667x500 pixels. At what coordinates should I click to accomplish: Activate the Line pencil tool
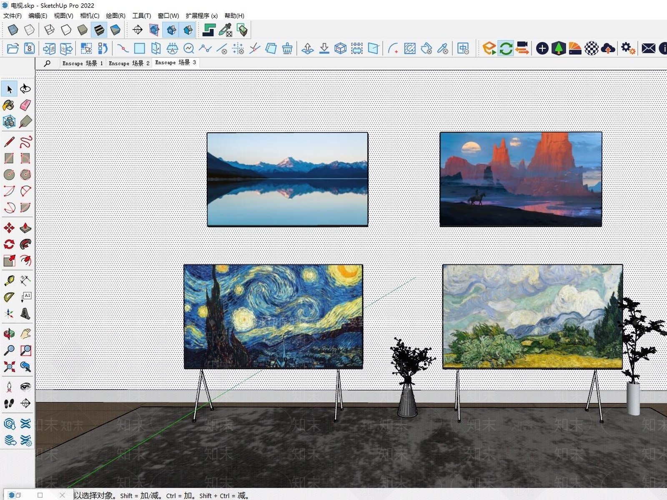click(9, 142)
